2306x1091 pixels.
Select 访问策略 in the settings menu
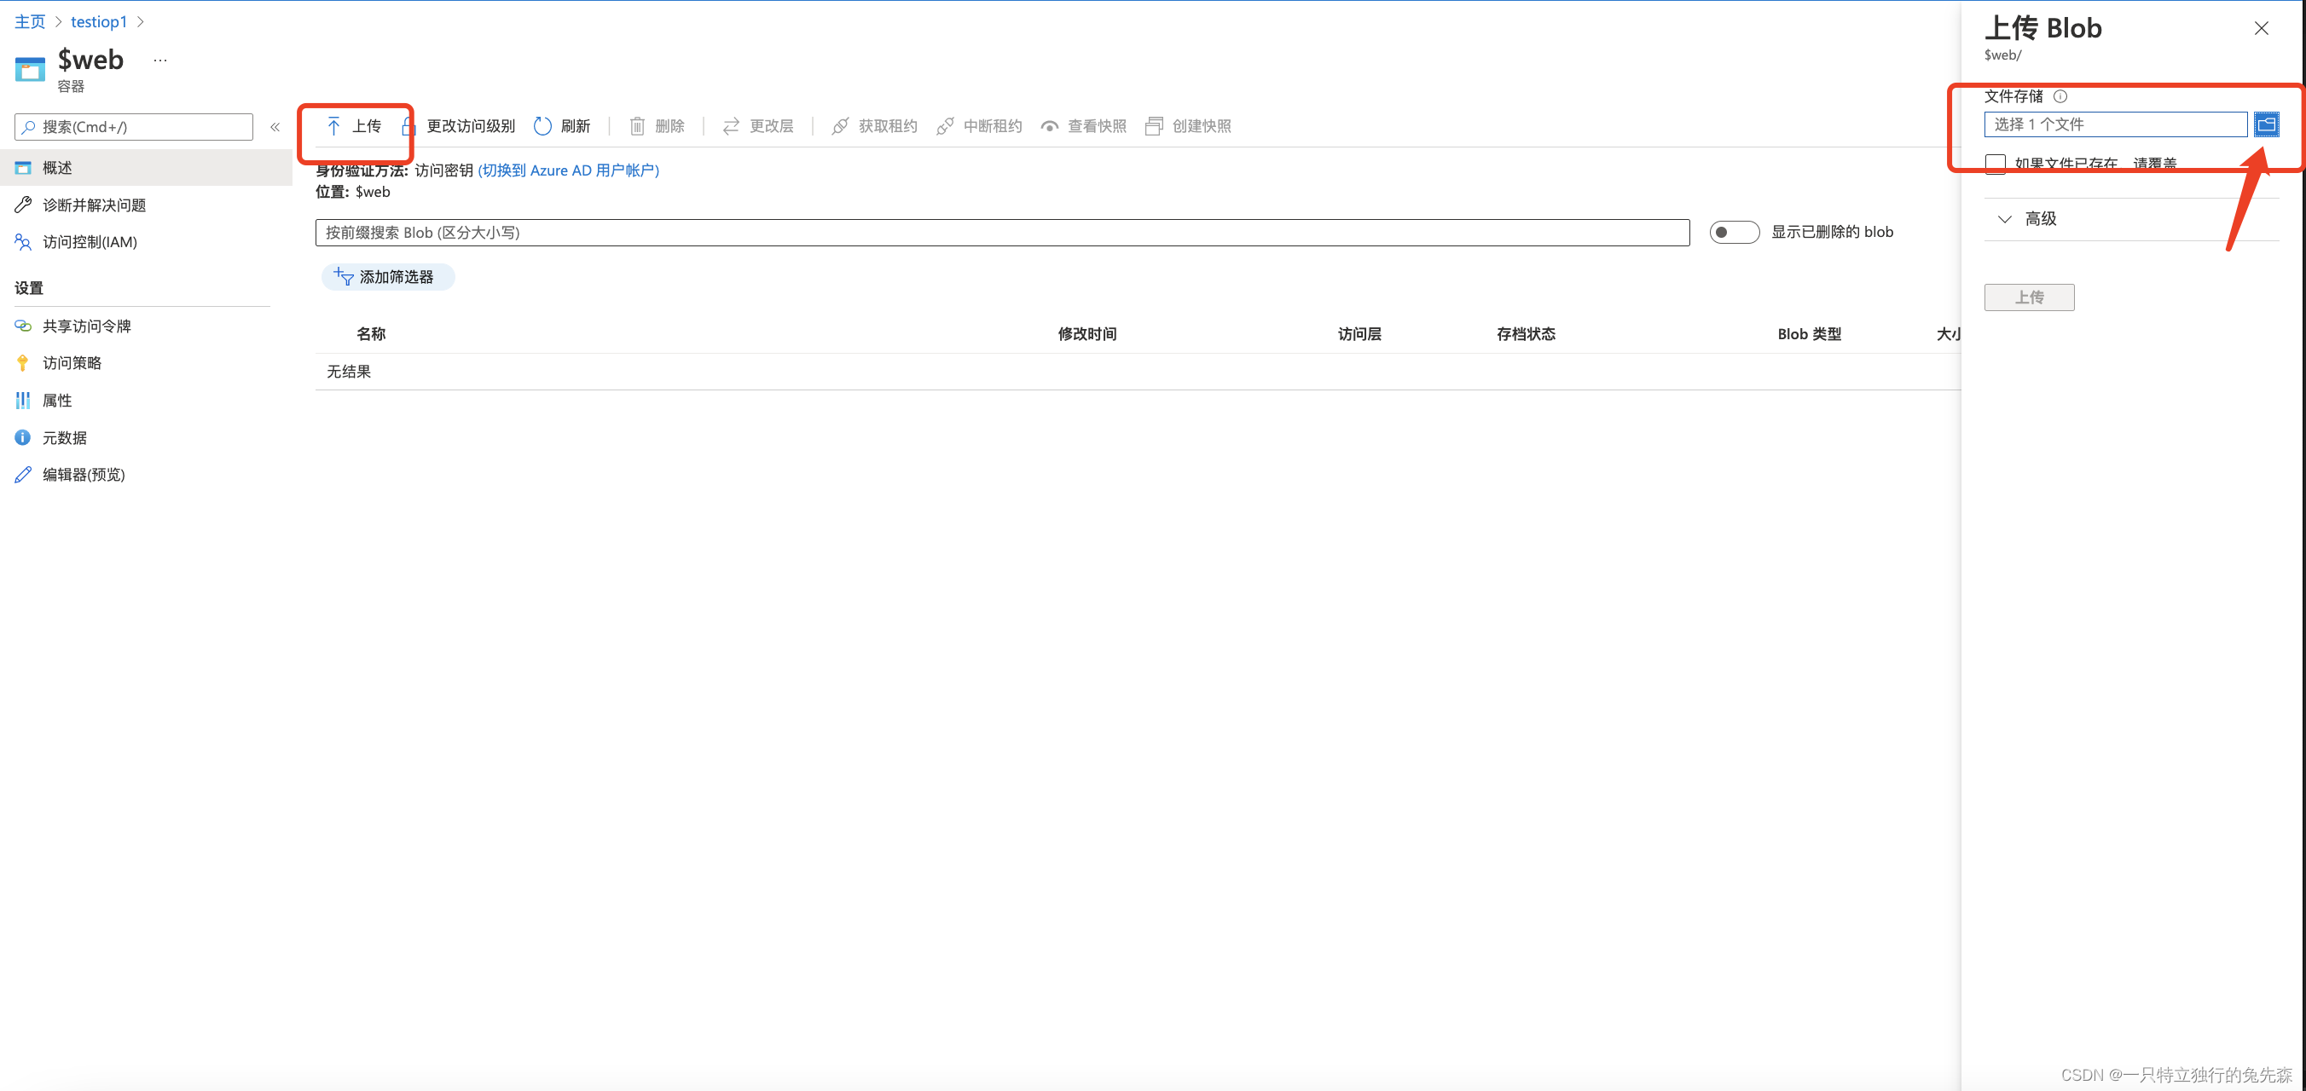click(72, 362)
